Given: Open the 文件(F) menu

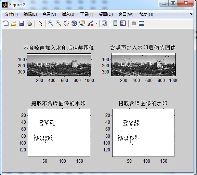Looking at the screenshot, I should click(x=11, y=14).
